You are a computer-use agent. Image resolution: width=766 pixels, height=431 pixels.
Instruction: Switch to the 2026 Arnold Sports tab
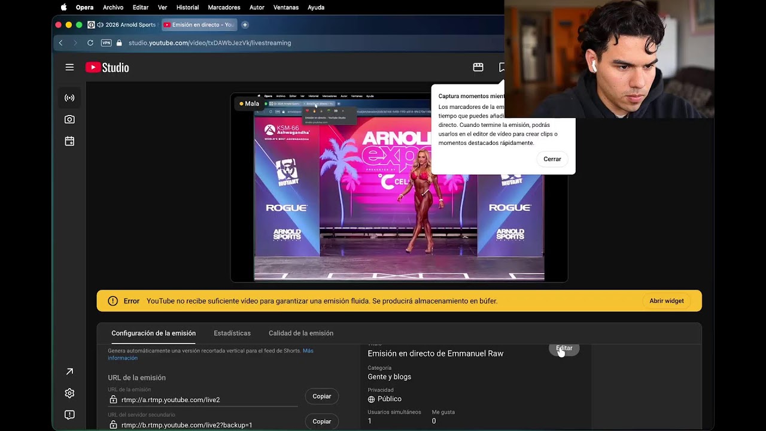[x=122, y=25]
